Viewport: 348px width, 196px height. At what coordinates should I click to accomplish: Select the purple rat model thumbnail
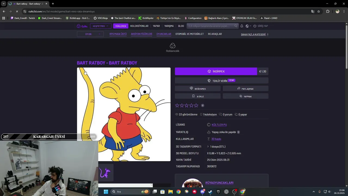pyautogui.click(x=106, y=172)
